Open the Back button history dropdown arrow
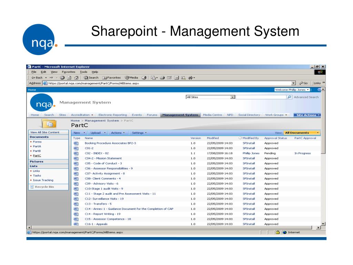353x265 pixels. click(46, 78)
